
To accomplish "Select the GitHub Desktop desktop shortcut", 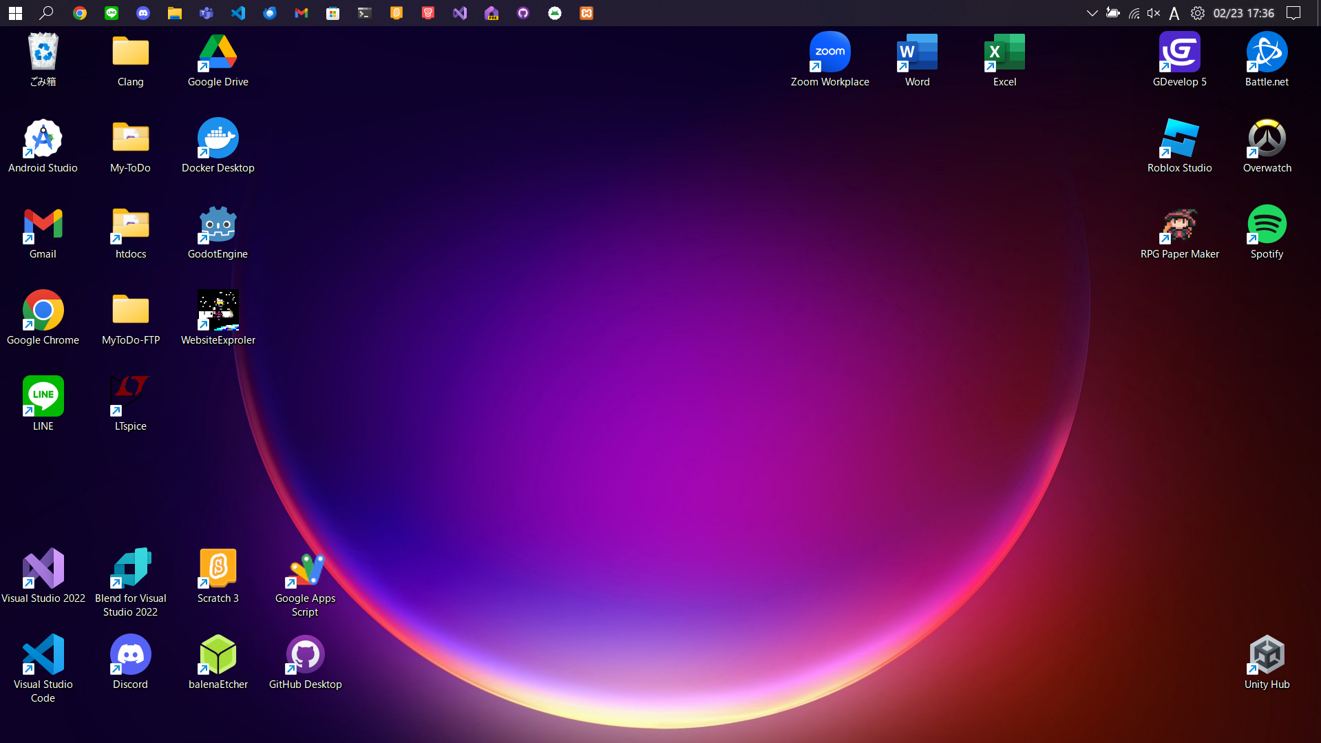I will (x=305, y=662).
